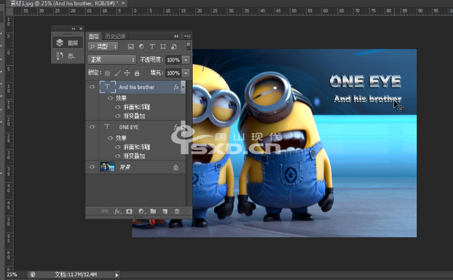The image size is (453, 280).
Task: Close the collapsed panel dock
Action: coord(81,28)
